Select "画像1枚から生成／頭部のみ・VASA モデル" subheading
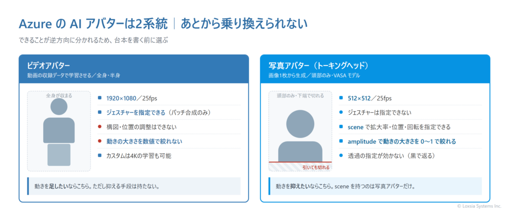Image resolution: width=509 pixels, height=214 pixels. (x=315, y=75)
